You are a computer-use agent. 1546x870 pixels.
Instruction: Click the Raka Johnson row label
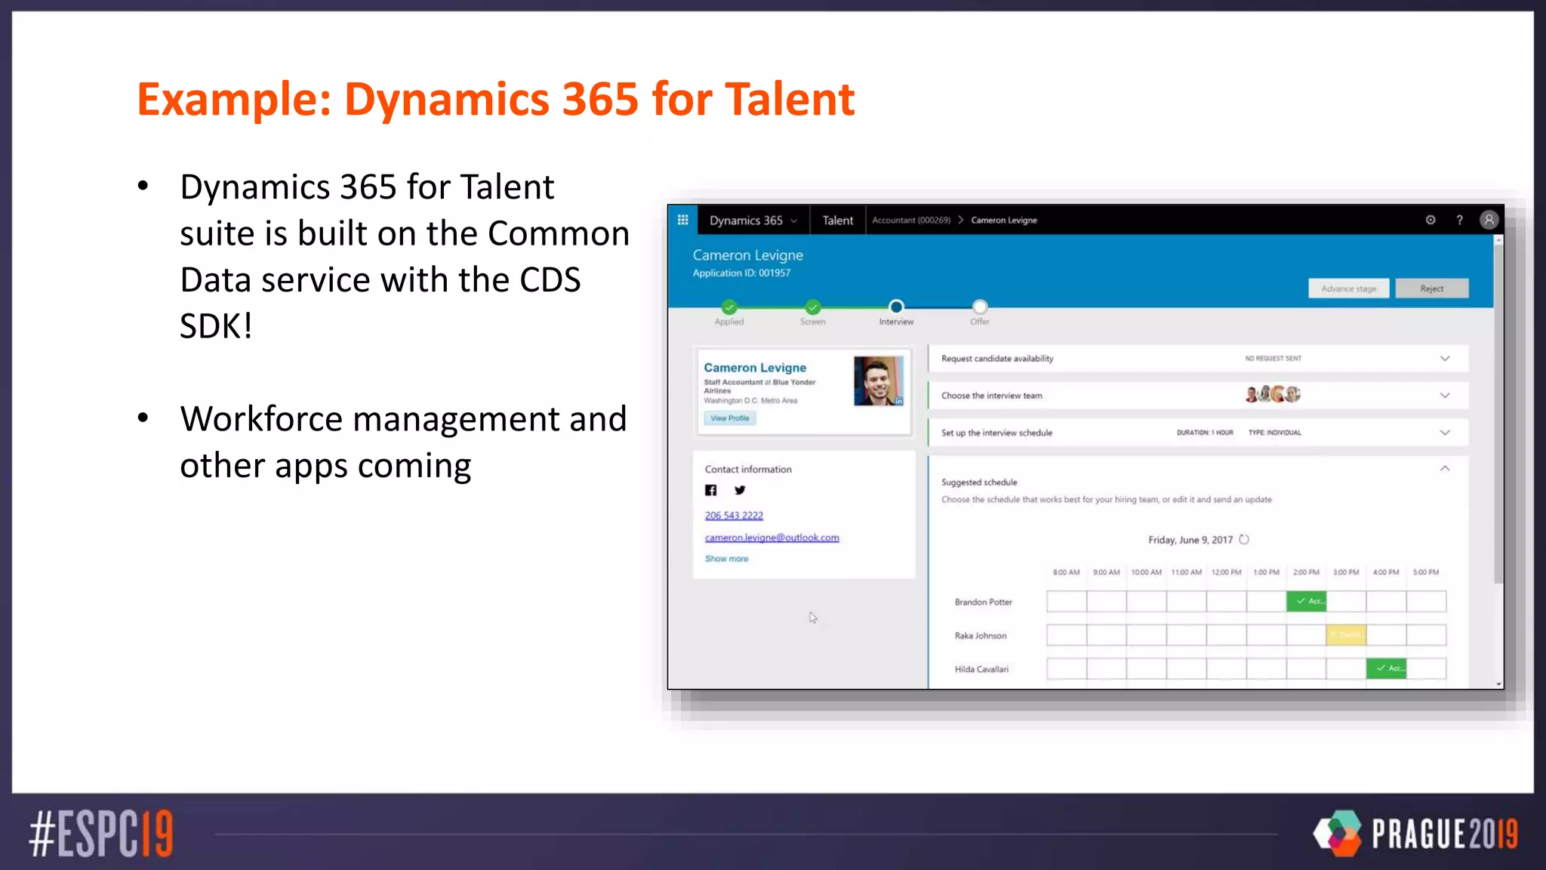pyautogui.click(x=980, y=636)
